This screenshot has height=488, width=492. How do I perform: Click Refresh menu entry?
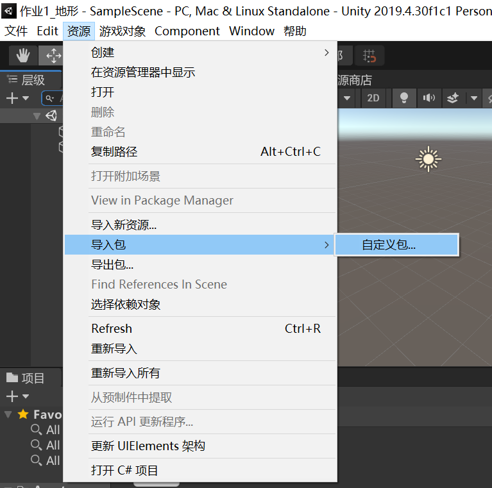[x=200, y=329]
